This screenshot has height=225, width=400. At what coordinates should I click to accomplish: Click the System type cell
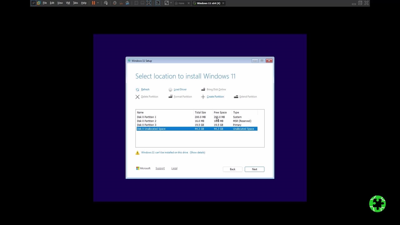(x=237, y=117)
